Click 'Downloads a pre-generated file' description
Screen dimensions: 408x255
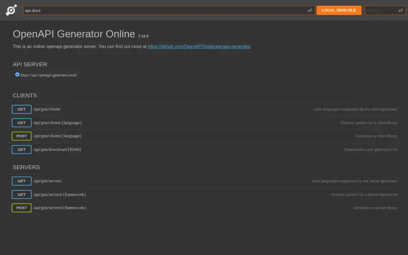[371, 150]
